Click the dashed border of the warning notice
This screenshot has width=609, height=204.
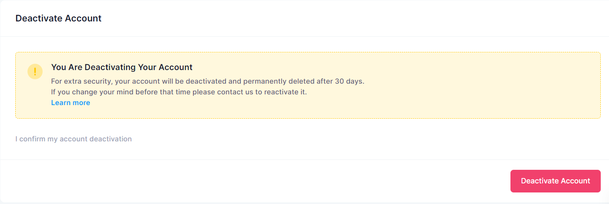(x=308, y=52)
